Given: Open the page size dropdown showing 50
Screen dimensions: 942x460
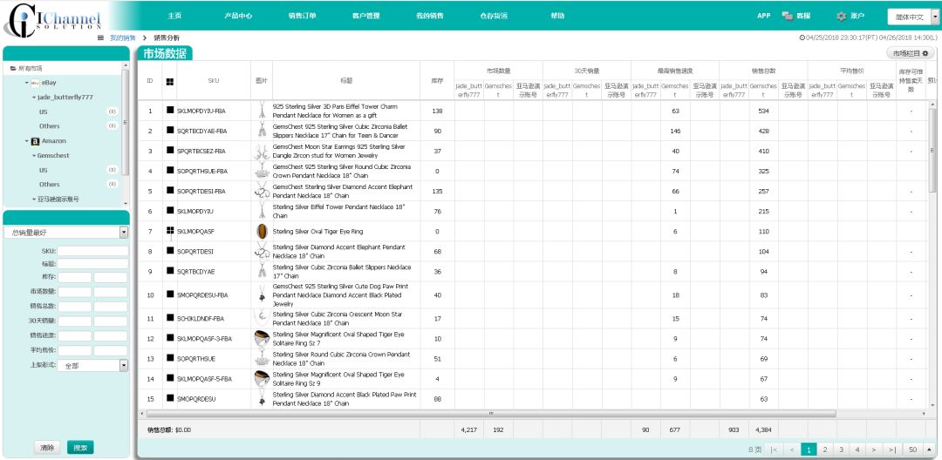Looking at the screenshot, I should coord(920,450).
